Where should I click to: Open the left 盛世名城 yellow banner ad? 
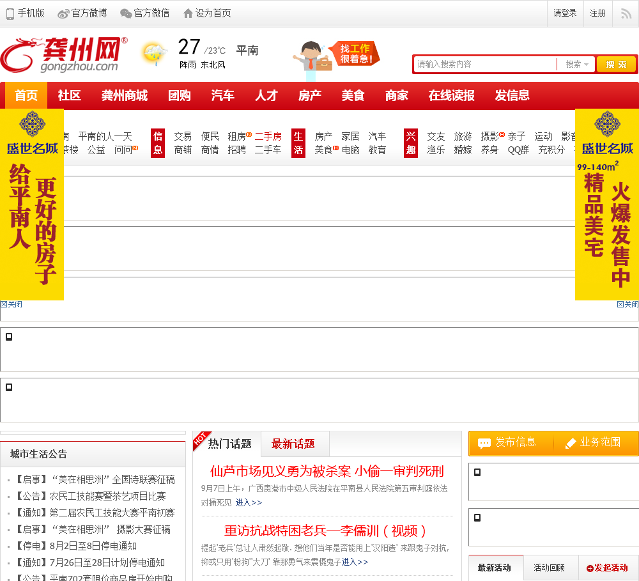[x=32, y=205]
